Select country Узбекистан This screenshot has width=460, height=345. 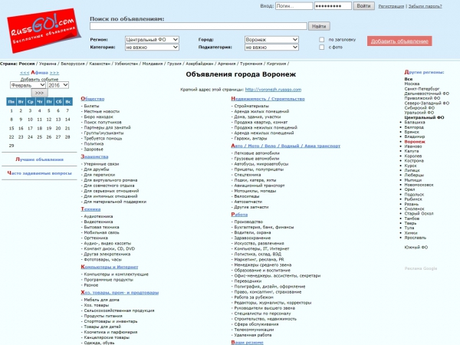(x=127, y=64)
